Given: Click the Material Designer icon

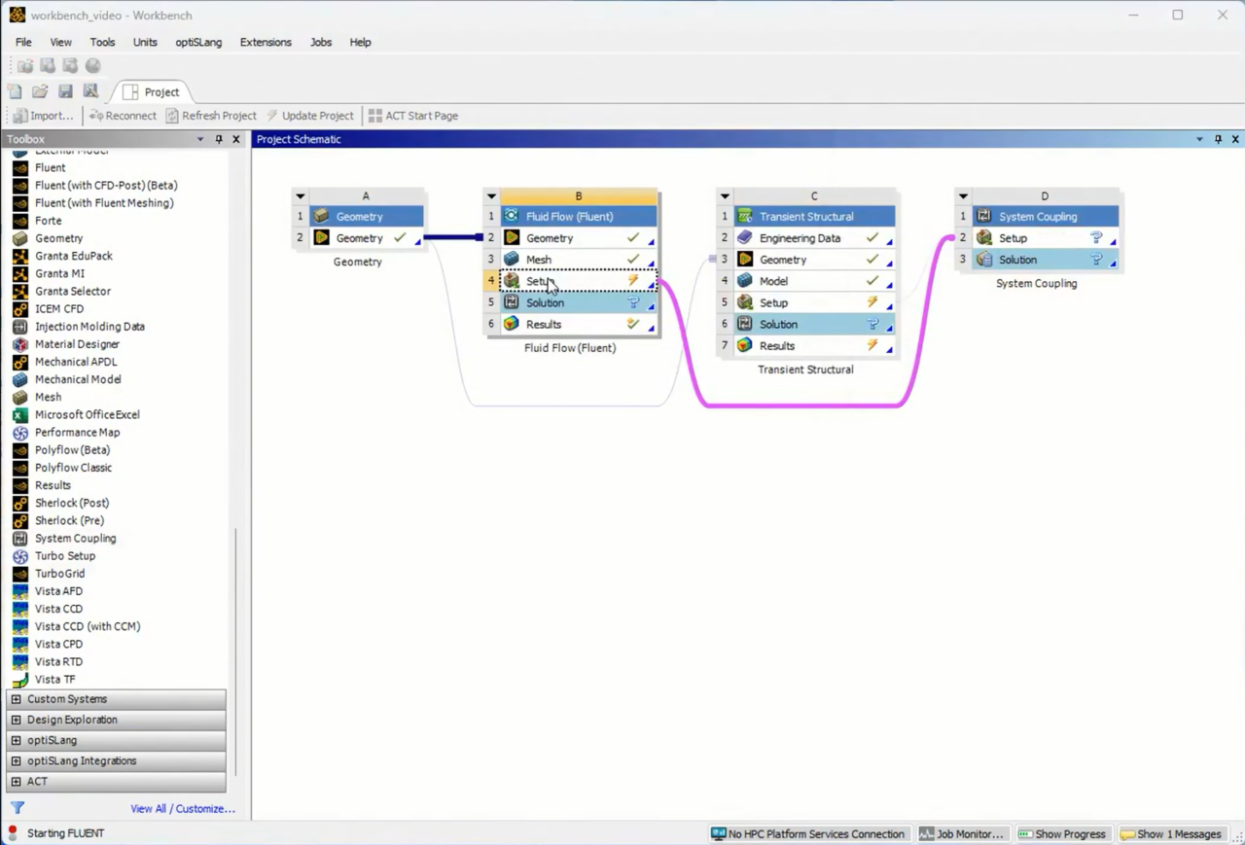Looking at the screenshot, I should click(x=20, y=344).
